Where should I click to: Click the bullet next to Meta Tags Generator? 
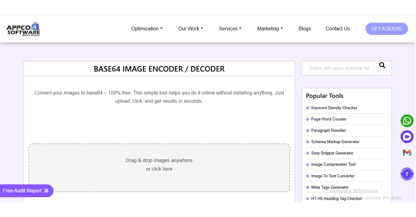(307, 187)
